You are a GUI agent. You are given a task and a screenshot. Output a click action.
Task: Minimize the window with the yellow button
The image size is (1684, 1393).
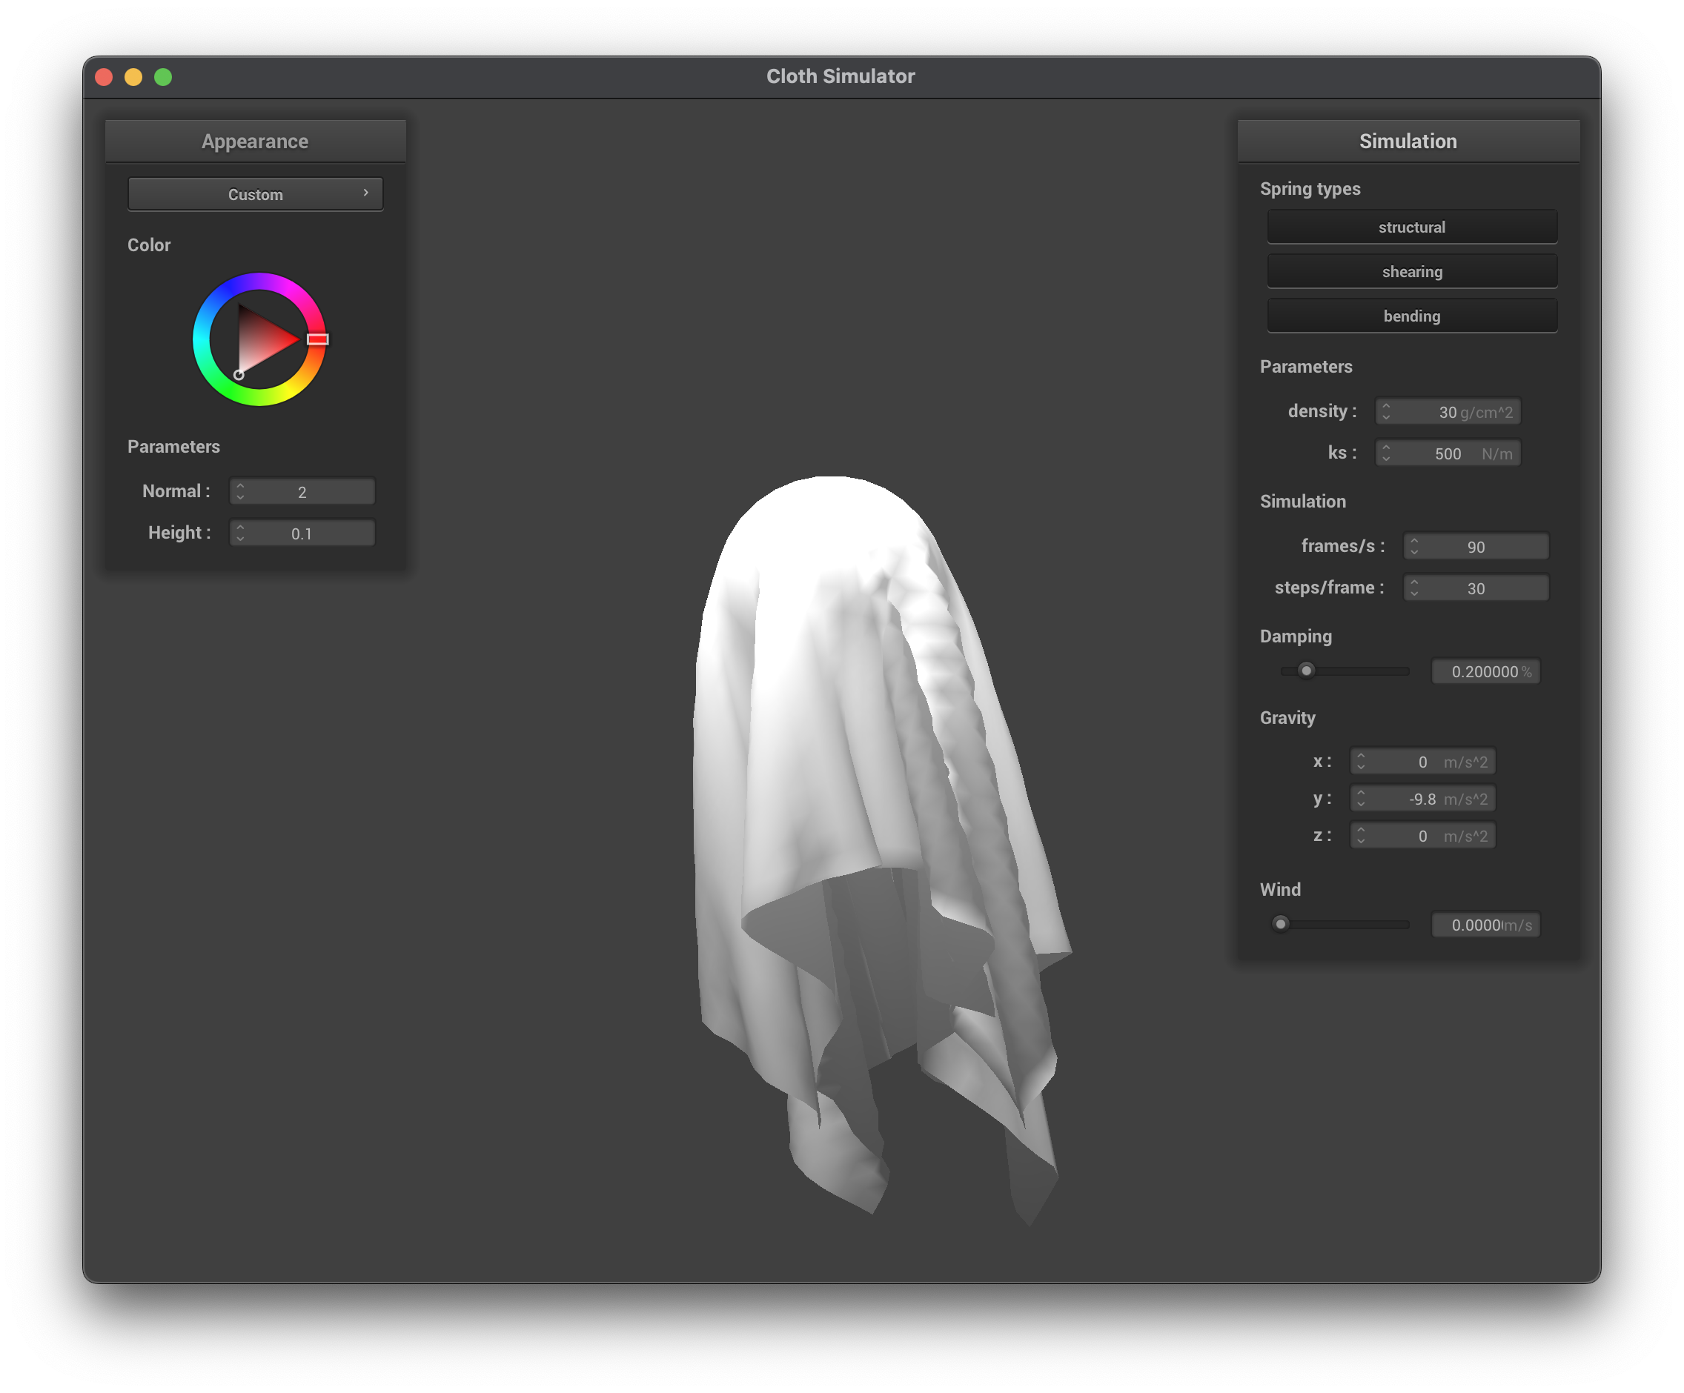[133, 77]
